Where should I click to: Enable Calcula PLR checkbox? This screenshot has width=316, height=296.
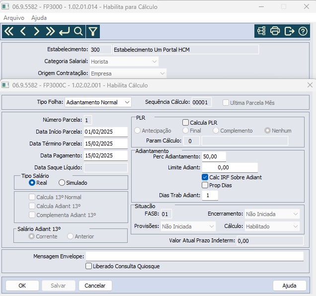185,123
